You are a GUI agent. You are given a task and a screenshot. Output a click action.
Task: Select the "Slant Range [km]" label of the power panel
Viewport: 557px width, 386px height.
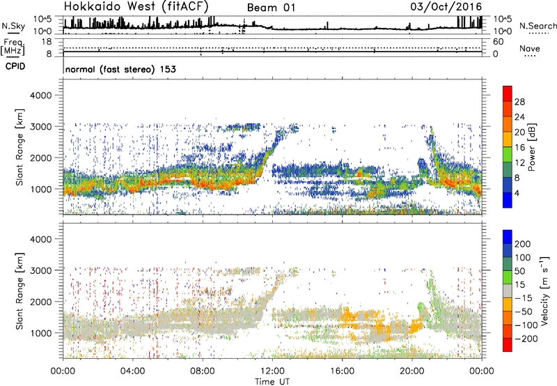19,147
